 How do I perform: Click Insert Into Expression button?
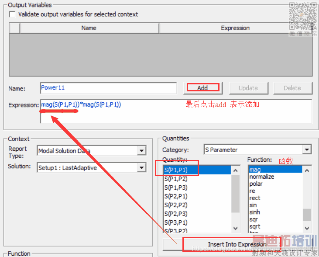(x=237, y=244)
